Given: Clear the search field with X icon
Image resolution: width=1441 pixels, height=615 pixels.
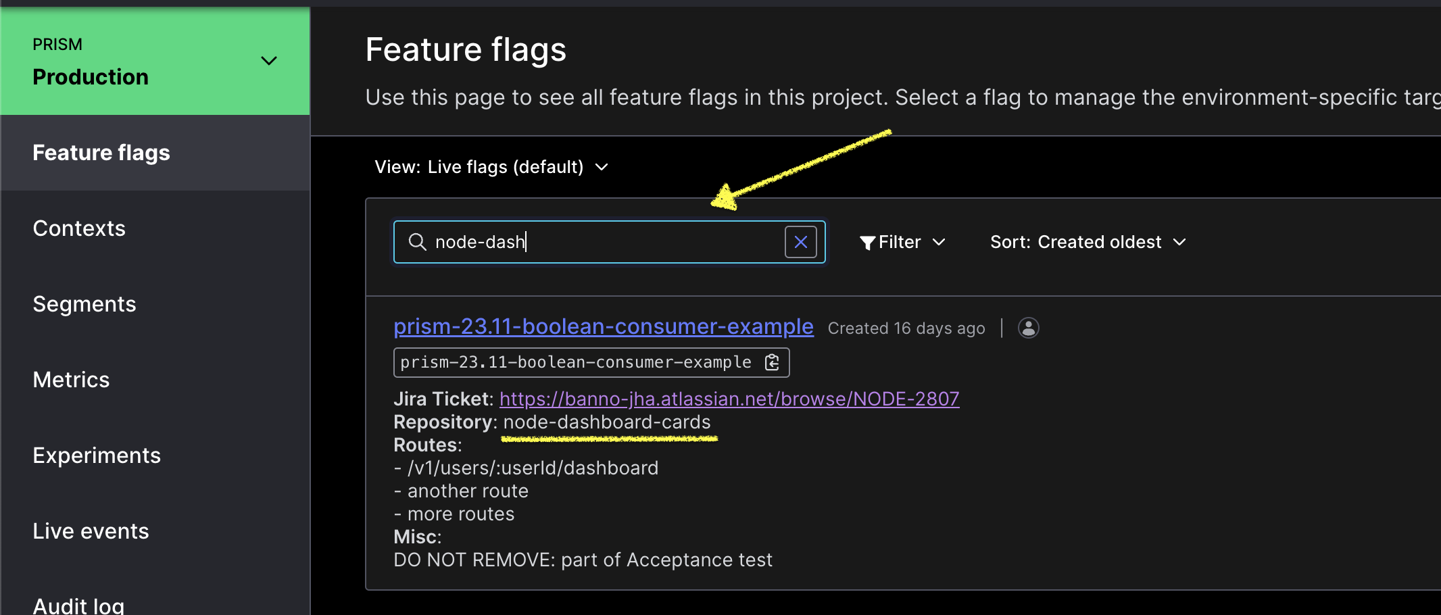Looking at the screenshot, I should pyautogui.click(x=800, y=242).
